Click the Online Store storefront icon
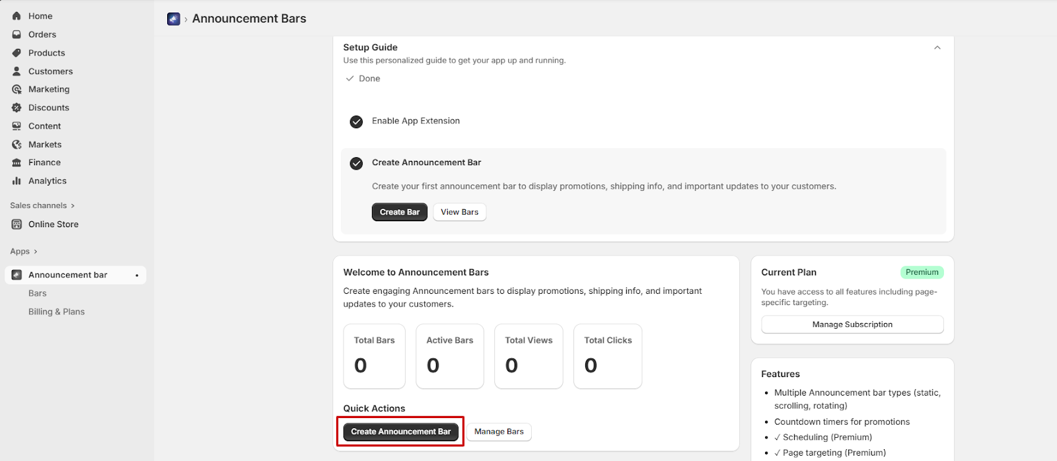Image resolution: width=1057 pixels, height=461 pixels. (x=17, y=225)
